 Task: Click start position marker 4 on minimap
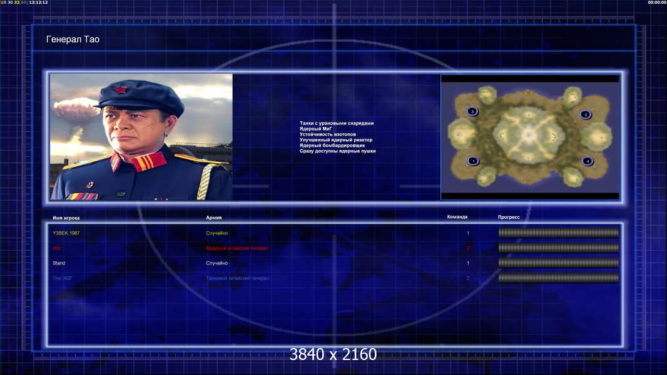pyautogui.click(x=588, y=161)
